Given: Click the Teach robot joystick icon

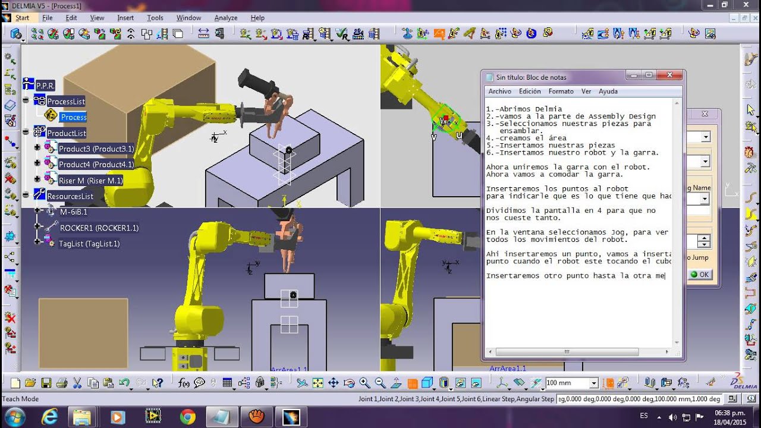Looking at the screenshot, I should pyautogui.click(x=407, y=33).
